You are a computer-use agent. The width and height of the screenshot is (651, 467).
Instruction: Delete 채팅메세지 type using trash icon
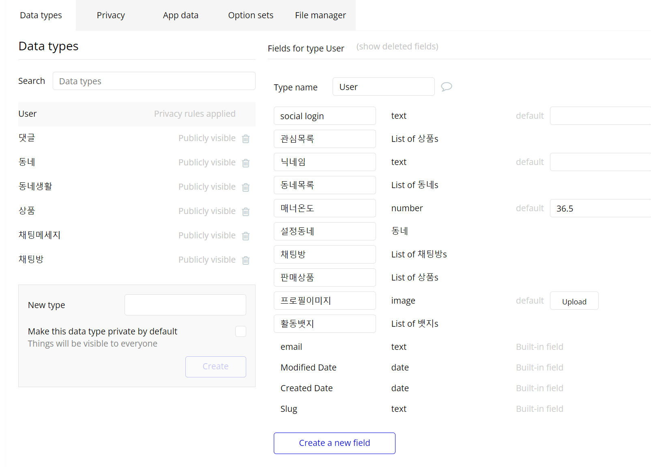pyautogui.click(x=246, y=236)
